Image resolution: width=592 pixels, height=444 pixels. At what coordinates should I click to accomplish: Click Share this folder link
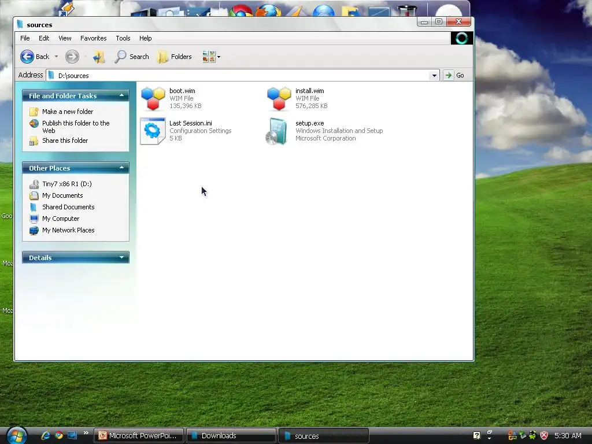pos(65,140)
